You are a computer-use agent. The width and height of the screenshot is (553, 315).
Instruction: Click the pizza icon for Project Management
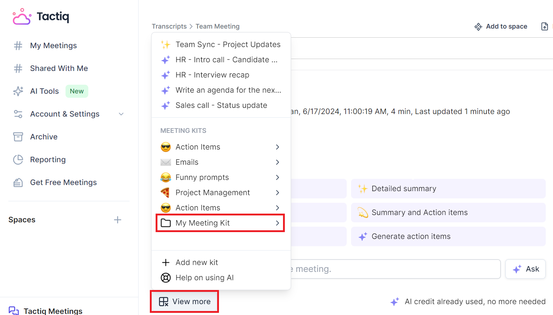point(166,193)
